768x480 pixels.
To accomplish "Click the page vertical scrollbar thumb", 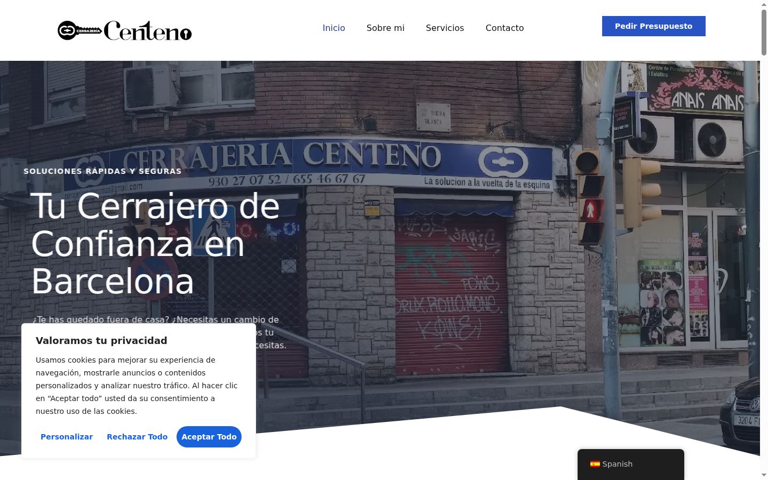I will click(764, 32).
